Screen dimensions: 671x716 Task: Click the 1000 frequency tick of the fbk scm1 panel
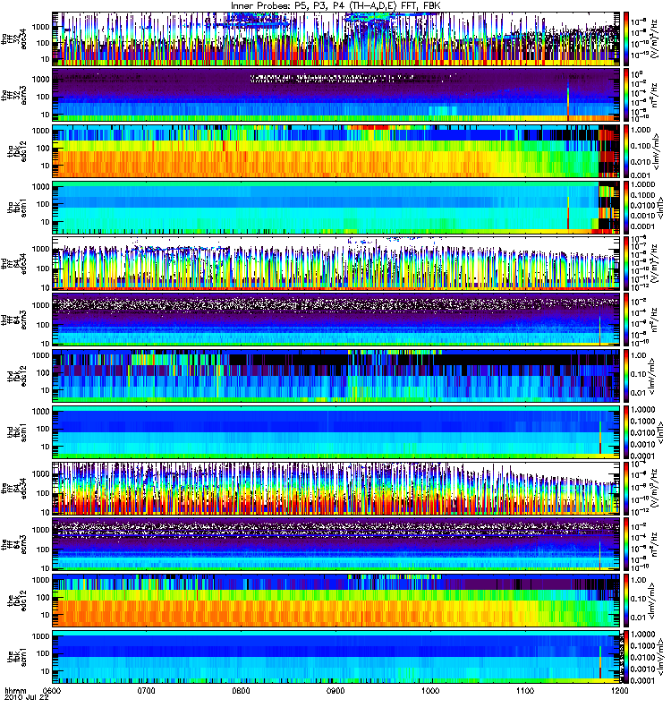tap(40, 636)
